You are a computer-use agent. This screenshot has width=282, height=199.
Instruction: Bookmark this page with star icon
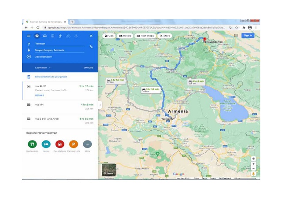[x=237, y=27]
